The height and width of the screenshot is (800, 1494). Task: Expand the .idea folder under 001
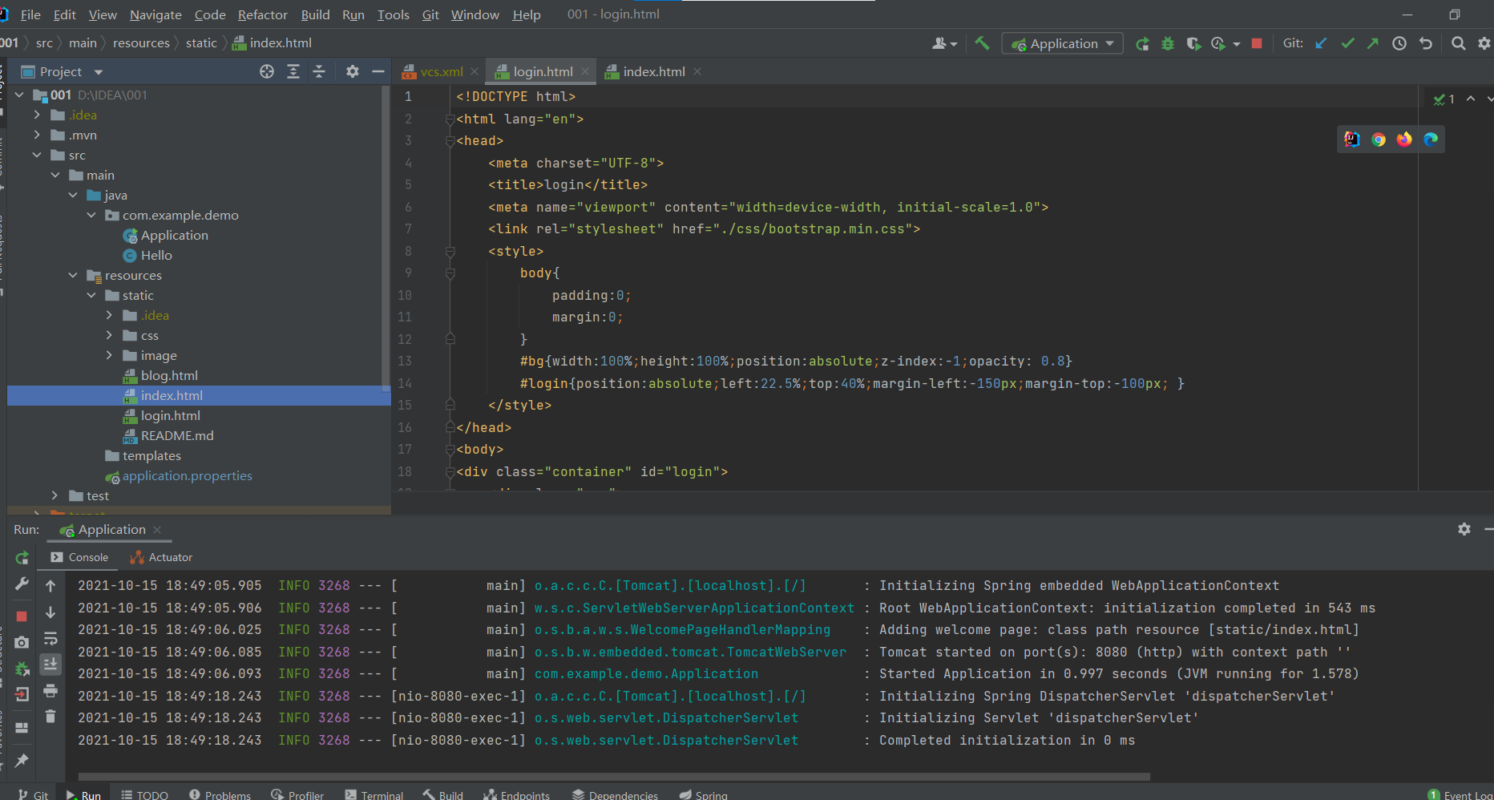(x=37, y=115)
